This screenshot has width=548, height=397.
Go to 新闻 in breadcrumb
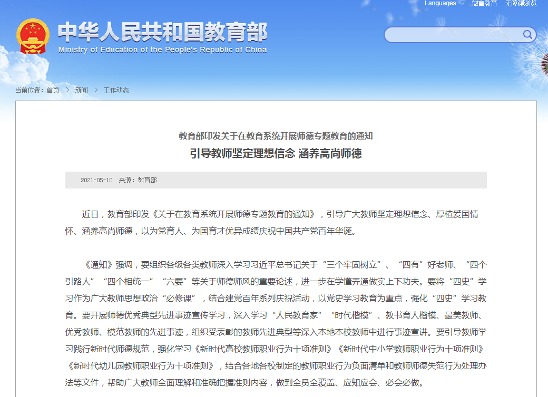(x=82, y=90)
